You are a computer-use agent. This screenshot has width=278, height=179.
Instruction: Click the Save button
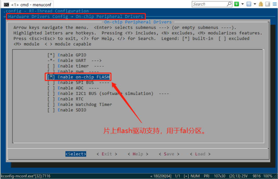[169, 154]
